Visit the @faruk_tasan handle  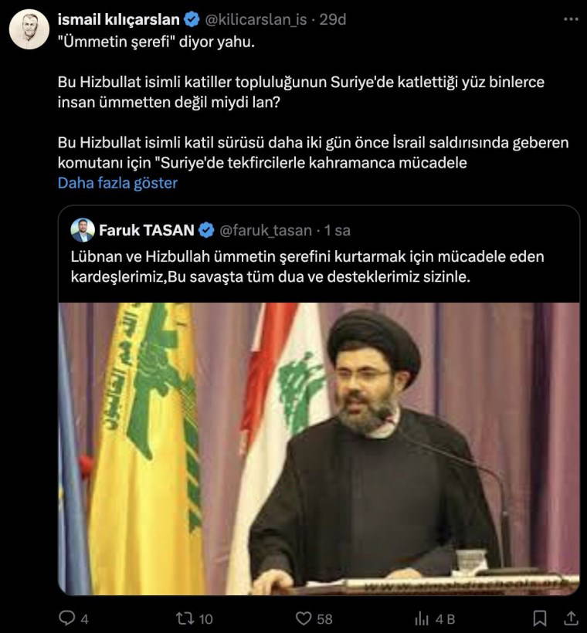(266, 231)
